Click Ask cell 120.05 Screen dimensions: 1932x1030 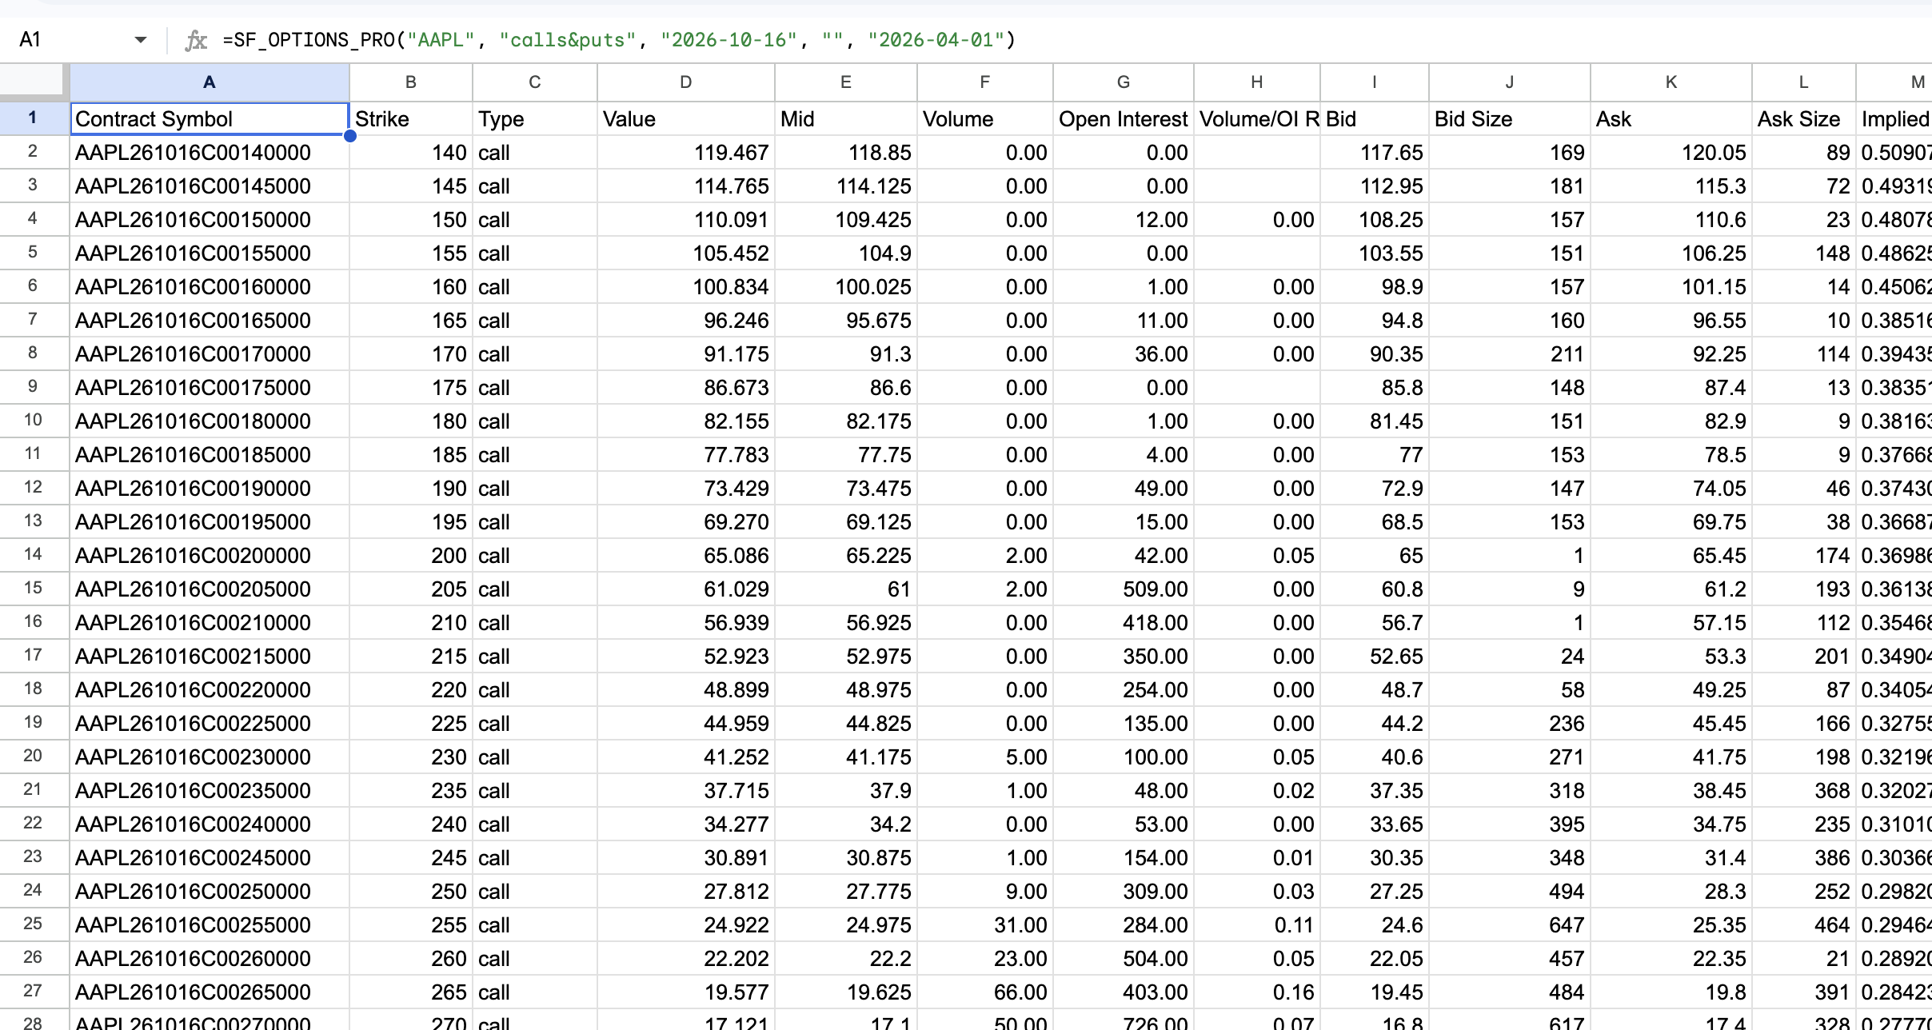coord(1671,153)
